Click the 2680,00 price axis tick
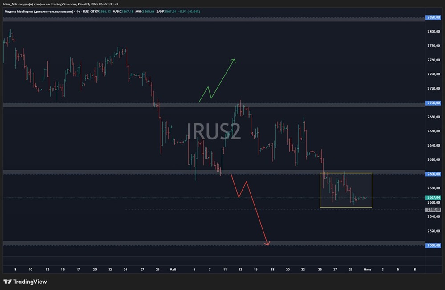Image resolution: width=445 pixels, height=290 pixels. click(433, 117)
